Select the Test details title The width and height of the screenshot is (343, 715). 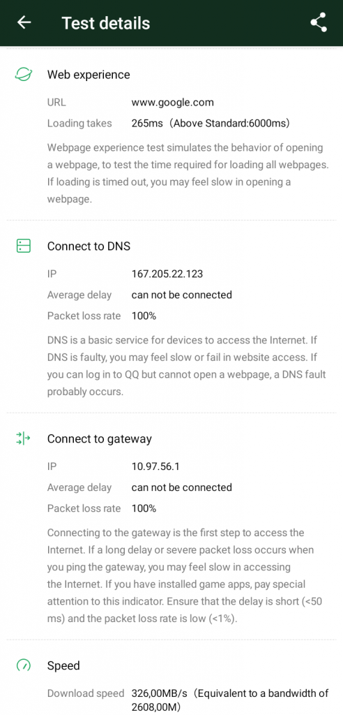[106, 23]
